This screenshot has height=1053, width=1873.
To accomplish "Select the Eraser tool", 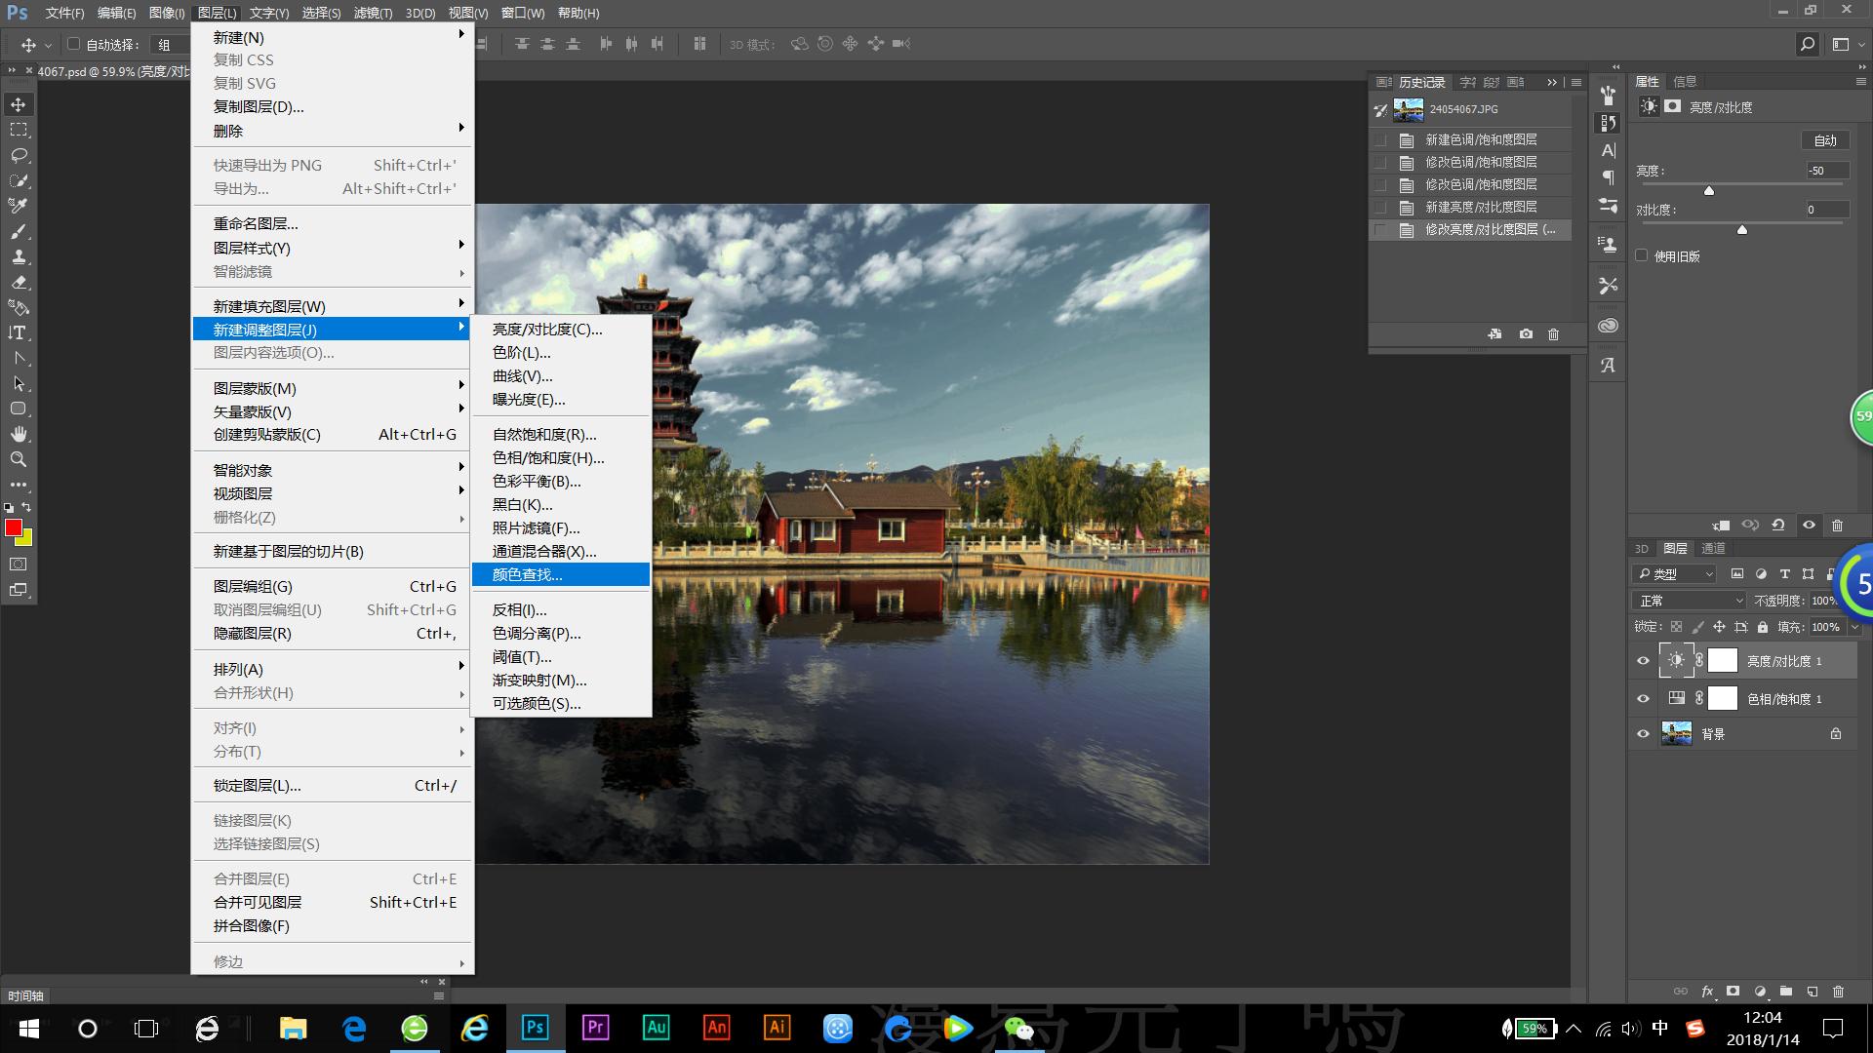I will [x=19, y=282].
